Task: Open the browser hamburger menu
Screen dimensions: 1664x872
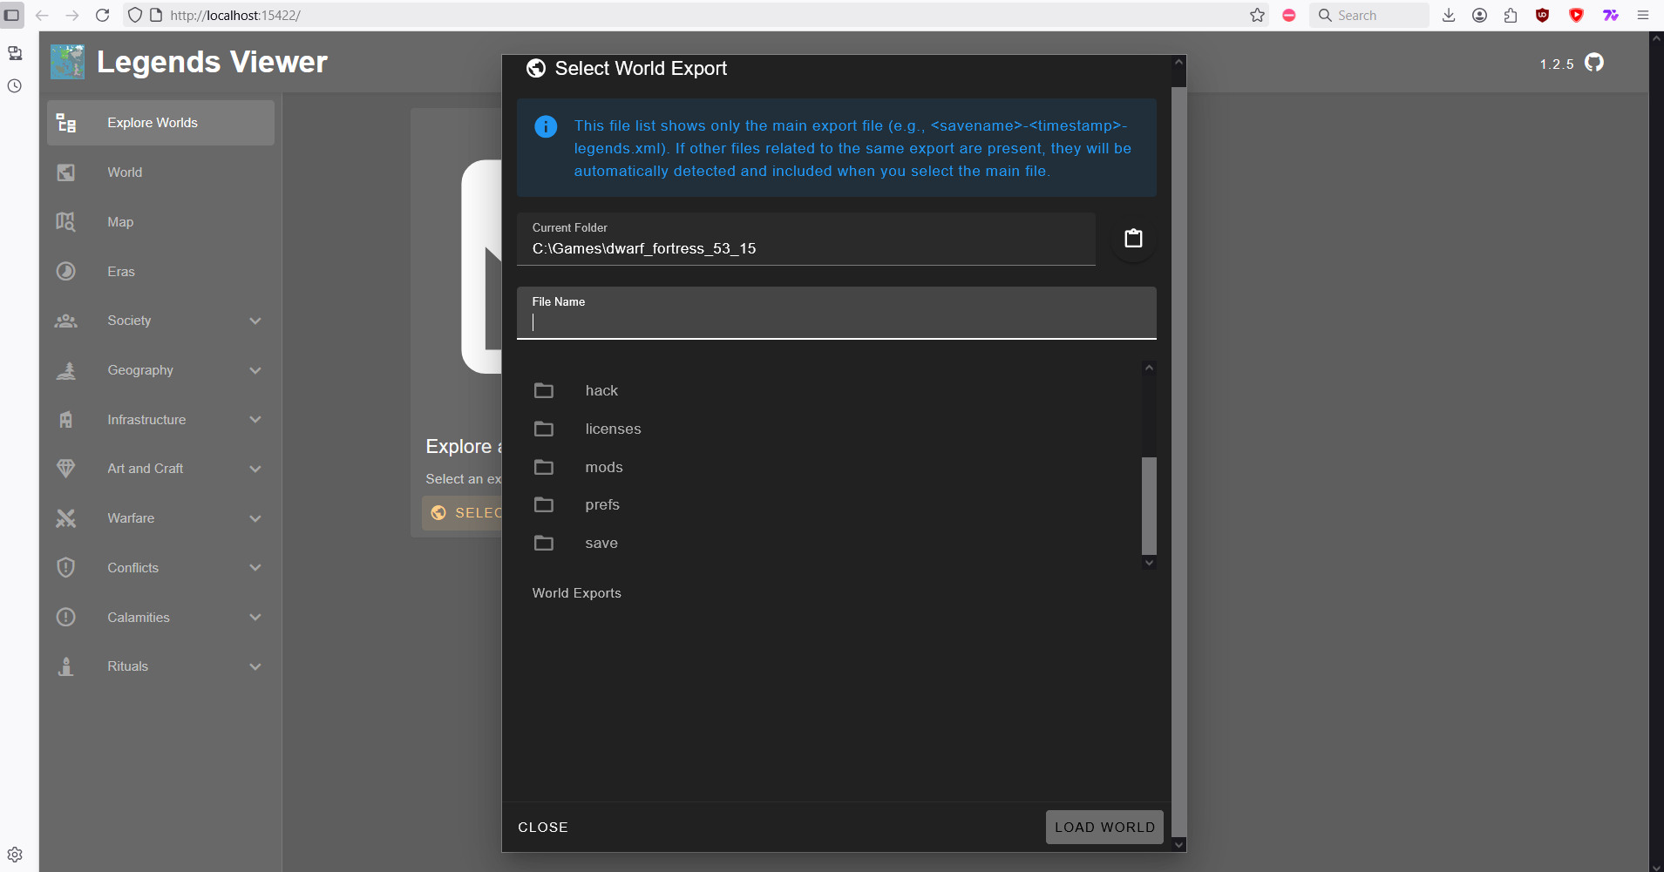Action: tap(1643, 15)
